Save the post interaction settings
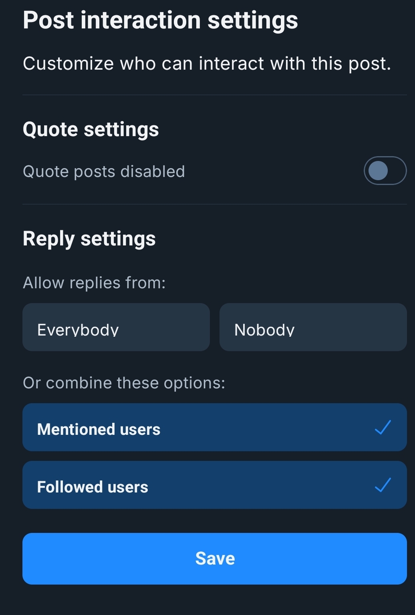 pos(215,559)
